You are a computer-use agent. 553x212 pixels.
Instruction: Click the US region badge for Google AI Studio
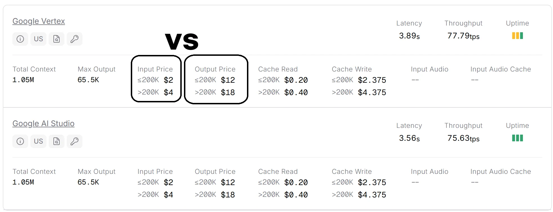(x=38, y=141)
